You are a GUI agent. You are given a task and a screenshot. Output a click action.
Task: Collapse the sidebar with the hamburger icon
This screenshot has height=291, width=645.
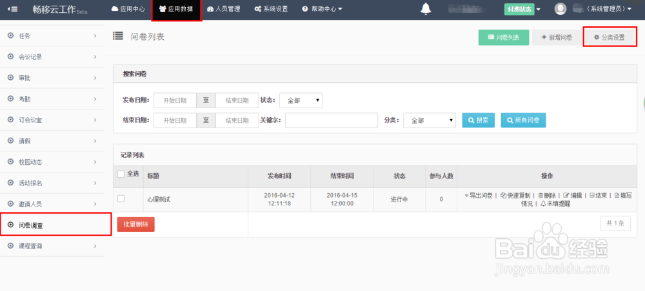[12, 9]
